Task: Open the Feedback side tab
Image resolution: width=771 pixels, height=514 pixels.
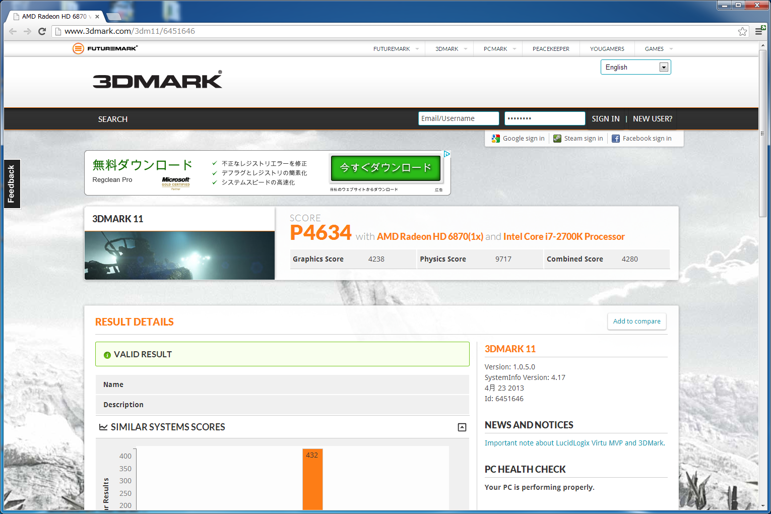Action: tap(12, 184)
